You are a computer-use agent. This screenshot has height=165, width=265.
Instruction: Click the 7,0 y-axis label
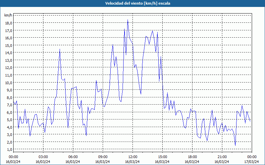9,105
